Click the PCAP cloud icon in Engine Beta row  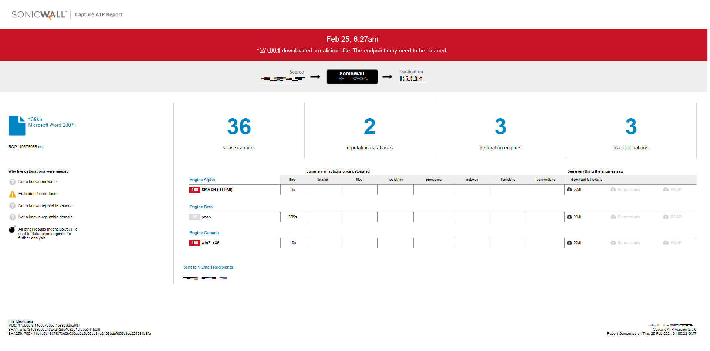[666, 217]
